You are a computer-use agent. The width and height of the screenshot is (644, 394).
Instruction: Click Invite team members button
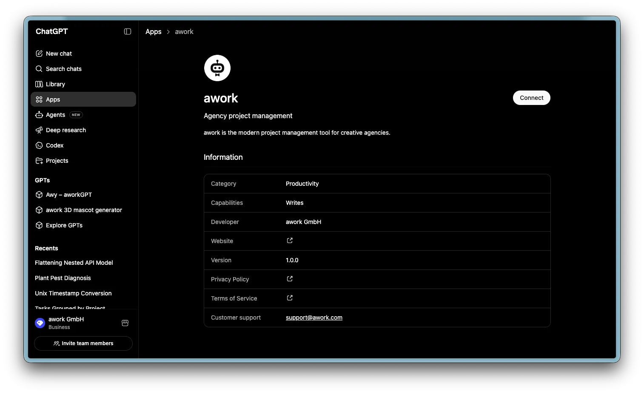coord(83,343)
